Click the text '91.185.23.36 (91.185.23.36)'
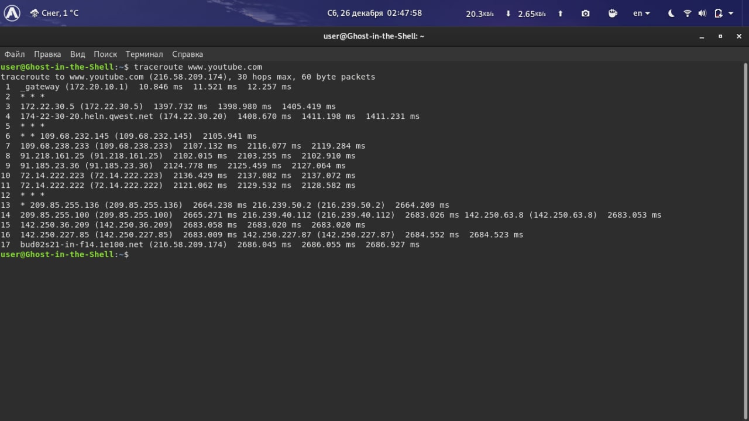This screenshot has height=421, width=749. [x=87, y=166]
